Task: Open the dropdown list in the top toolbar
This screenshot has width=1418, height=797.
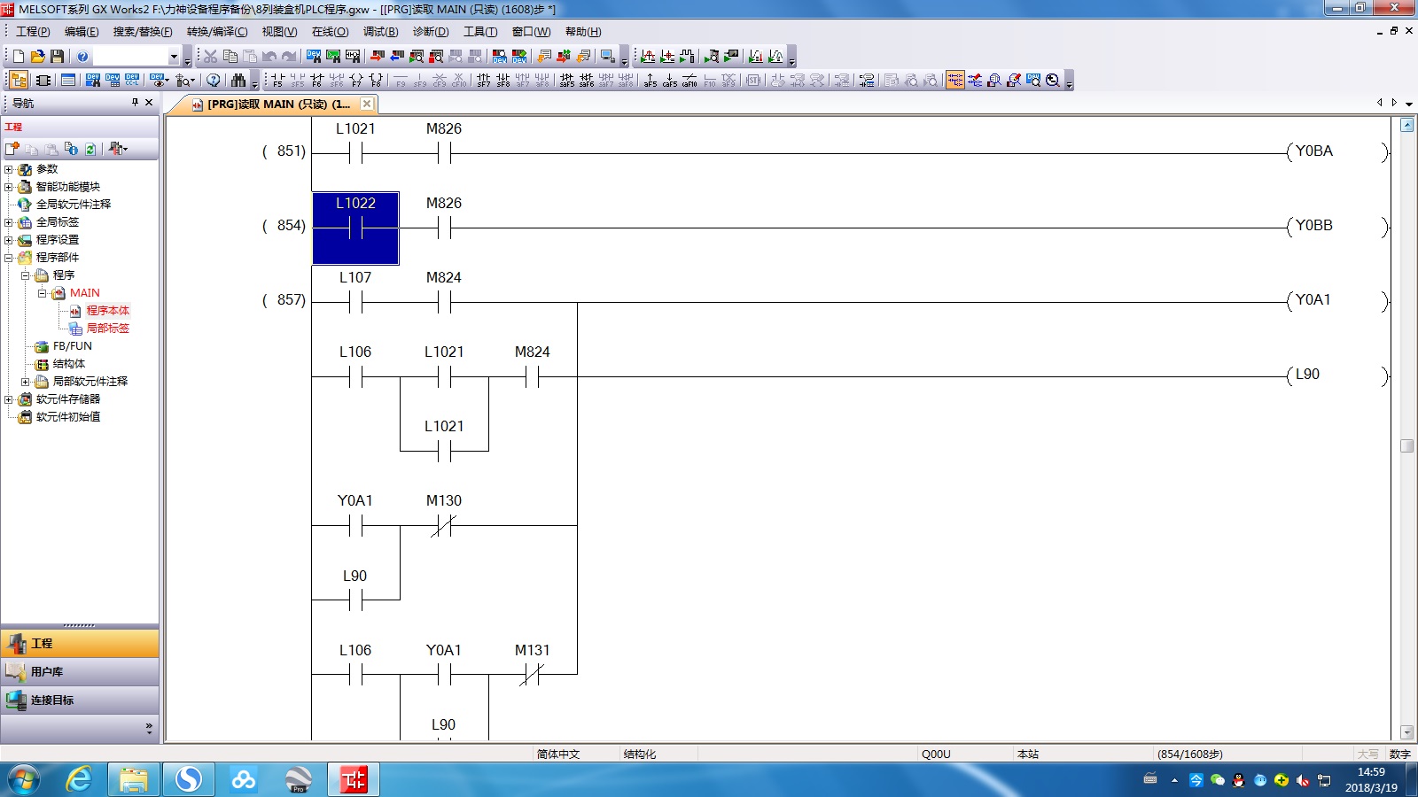Action: pyautogui.click(x=174, y=57)
